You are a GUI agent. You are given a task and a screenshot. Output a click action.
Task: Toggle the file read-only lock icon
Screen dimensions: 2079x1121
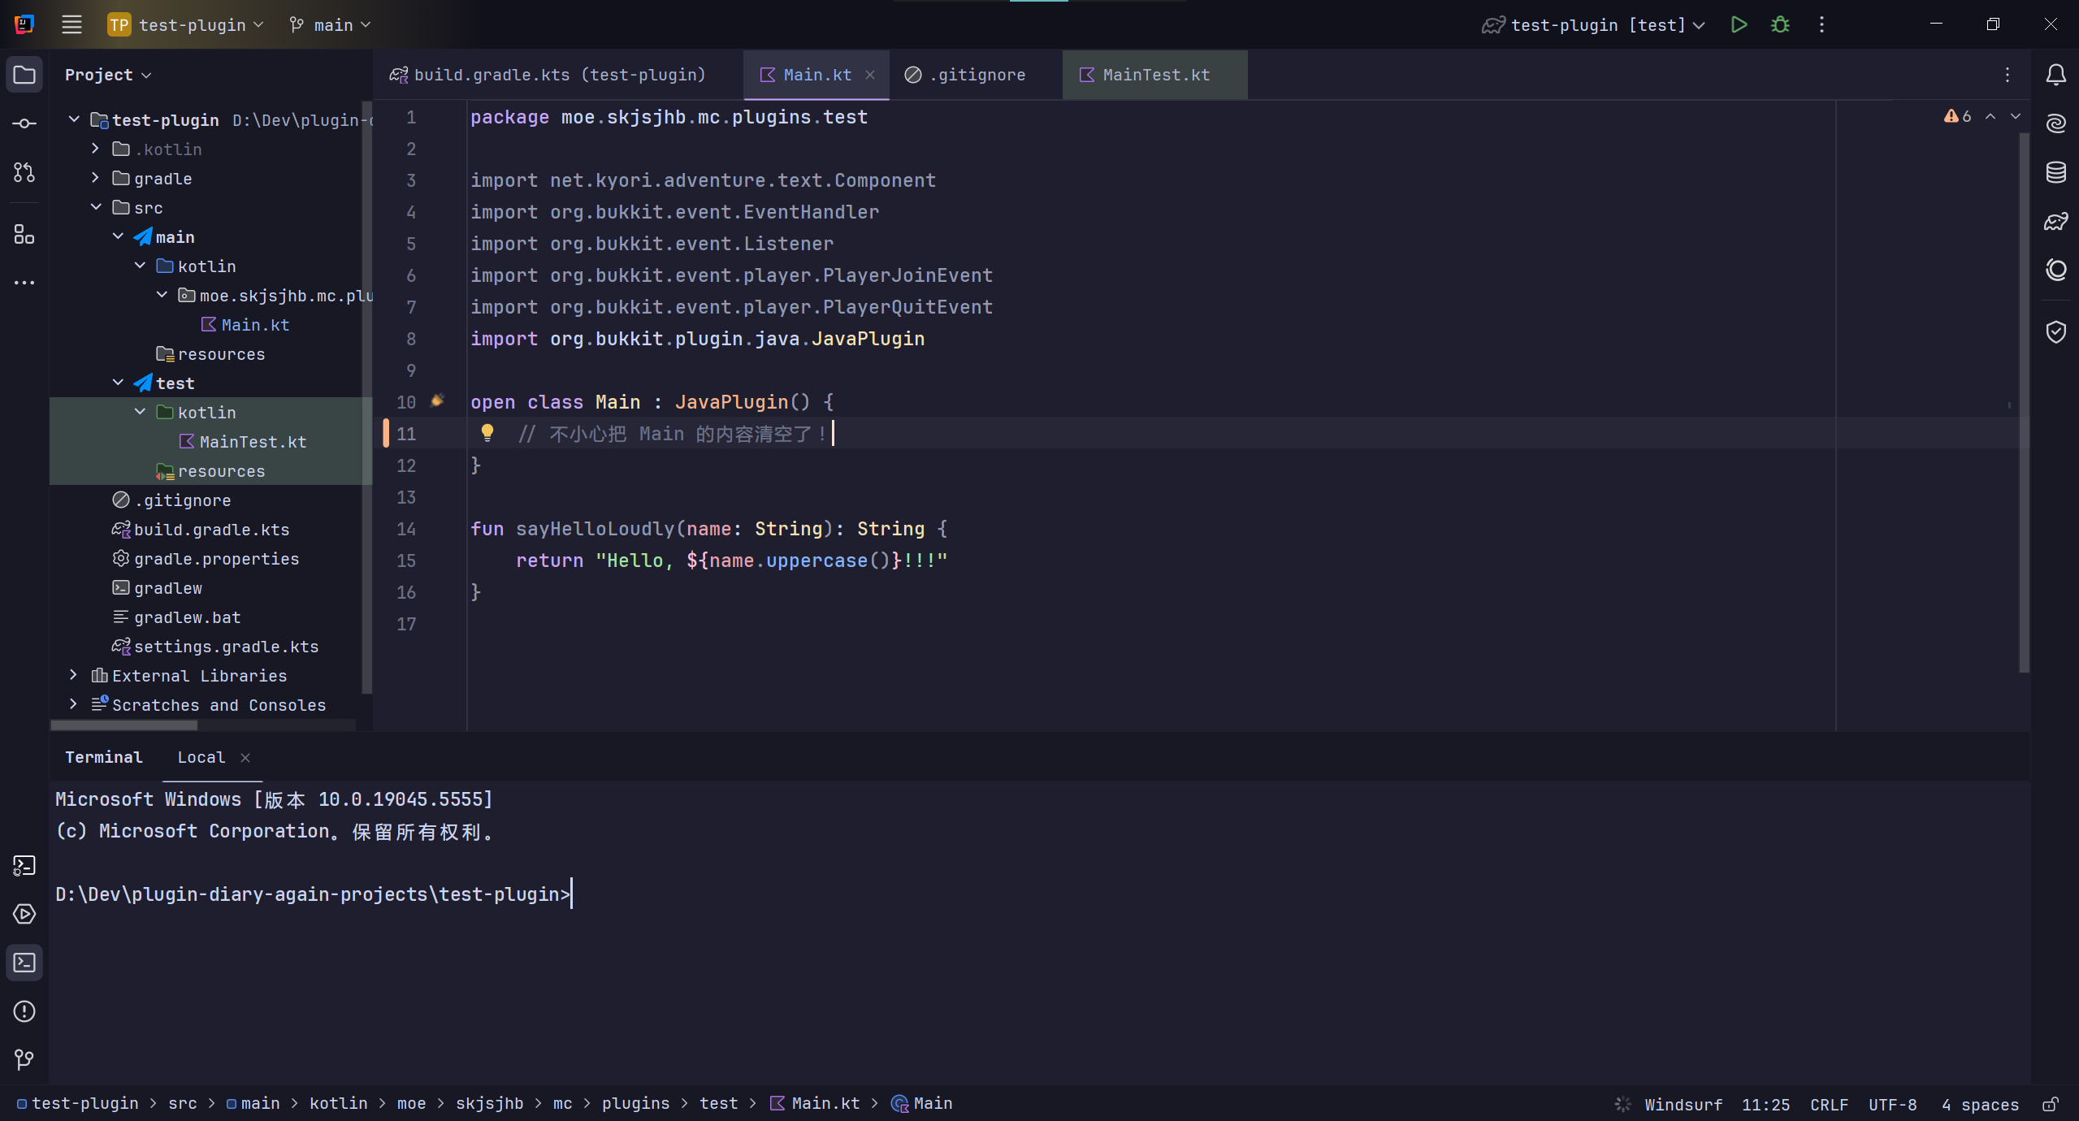[2050, 1104]
